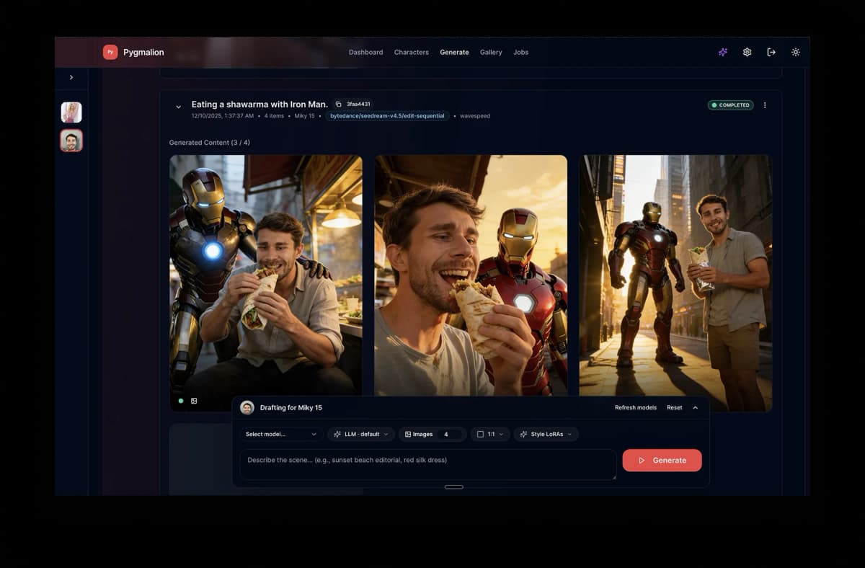Switch to the Characters tab

click(411, 53)
